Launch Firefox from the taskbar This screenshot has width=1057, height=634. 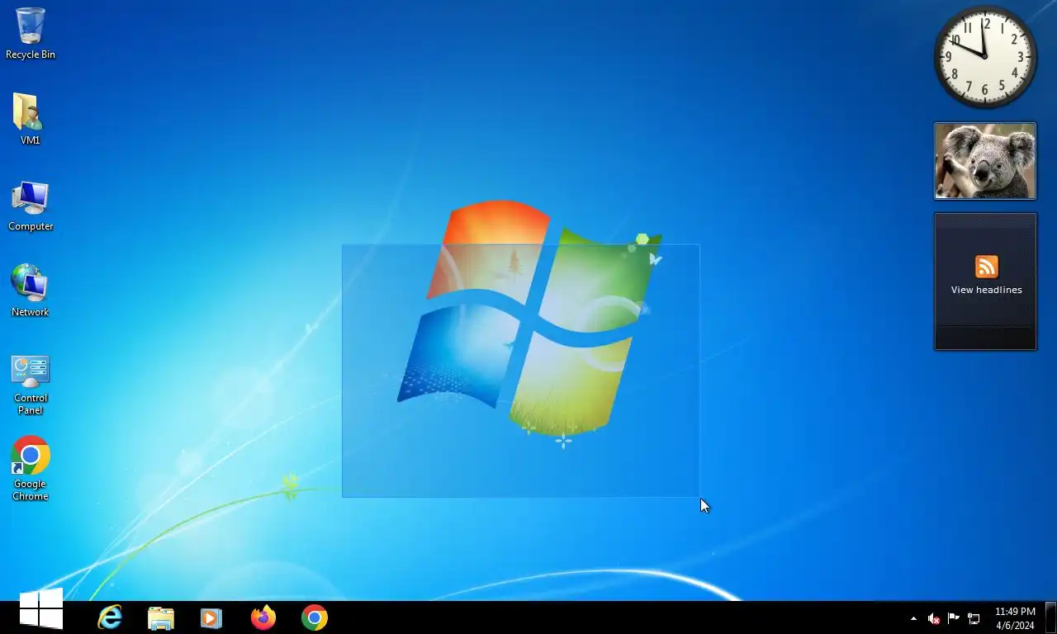tap(263, 617)
